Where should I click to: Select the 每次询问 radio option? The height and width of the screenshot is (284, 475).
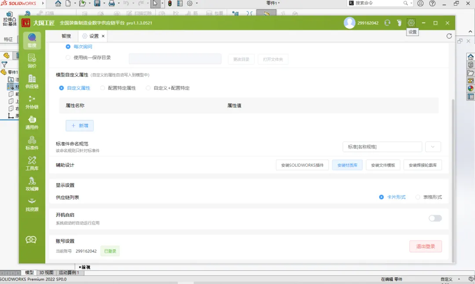[x=68, y=47]
